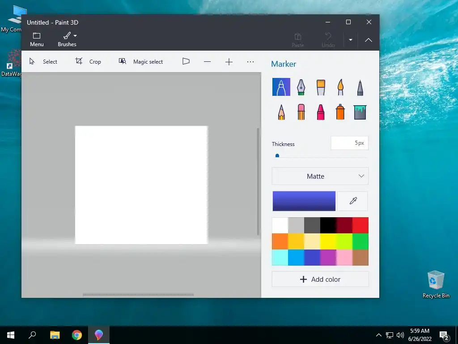Launch Chrome from the taskbar
This screenshot has height=344, width=458.
click(77, 335)
